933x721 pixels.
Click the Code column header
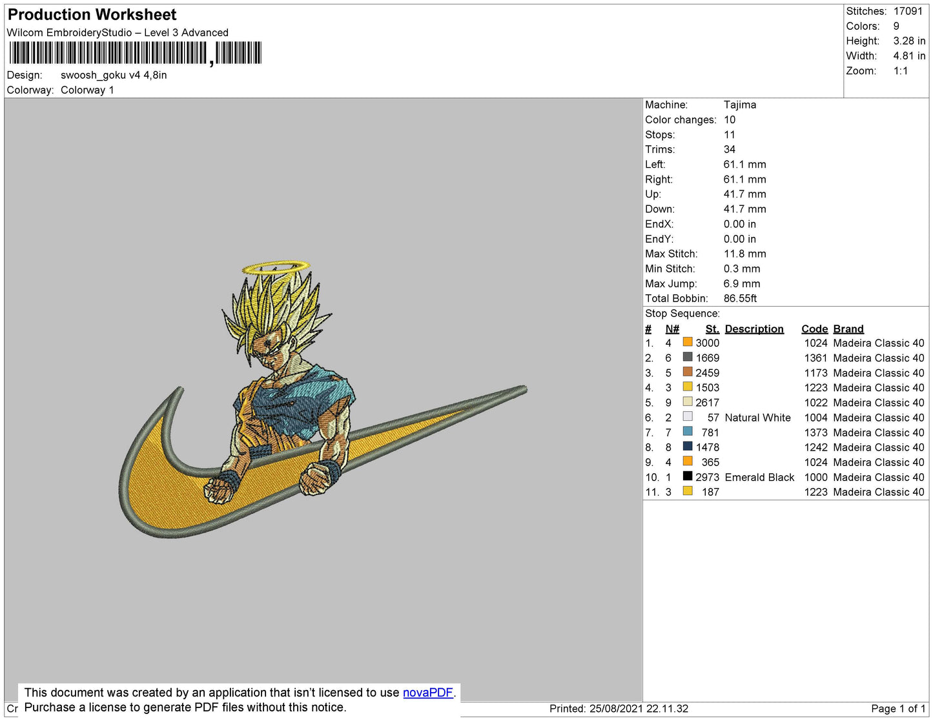[x=814, y=329]
